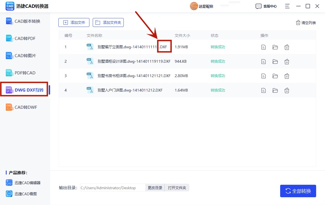Click the output directory path field
Viewport: 325px width, 205px height.
(112, 188)
